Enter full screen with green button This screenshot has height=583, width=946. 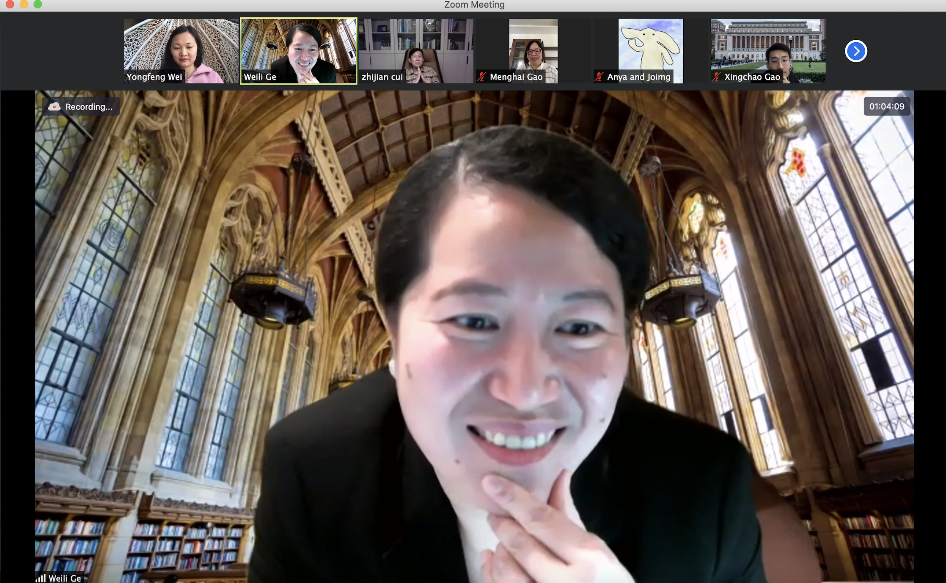tap(38, 4)
